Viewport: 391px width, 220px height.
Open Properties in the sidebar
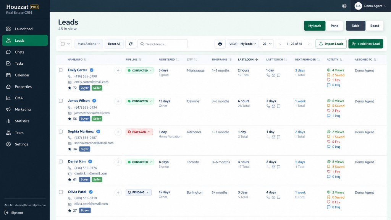tap(25, 86)
